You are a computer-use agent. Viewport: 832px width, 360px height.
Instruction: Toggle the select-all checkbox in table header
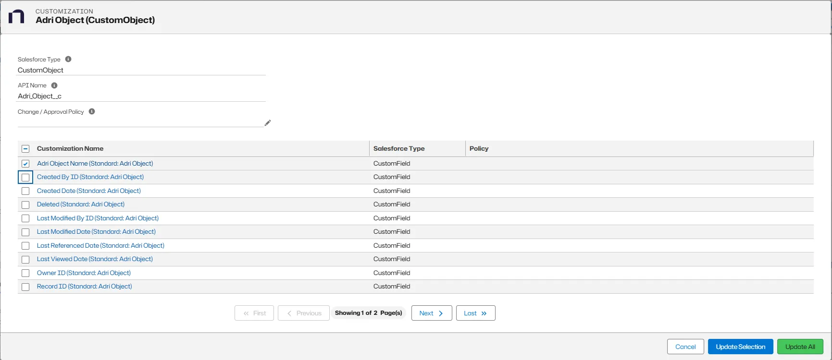point(25,149)
